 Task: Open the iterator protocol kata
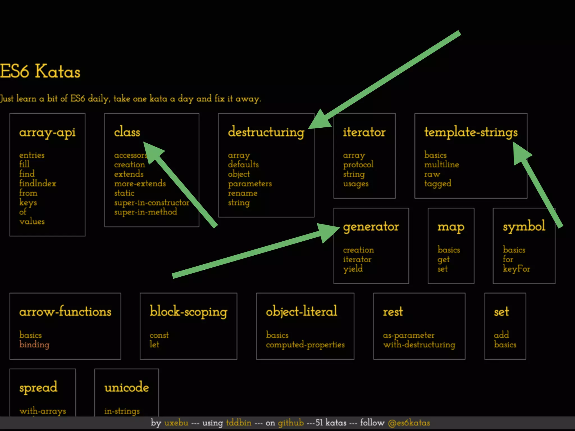tap(358, 164)
